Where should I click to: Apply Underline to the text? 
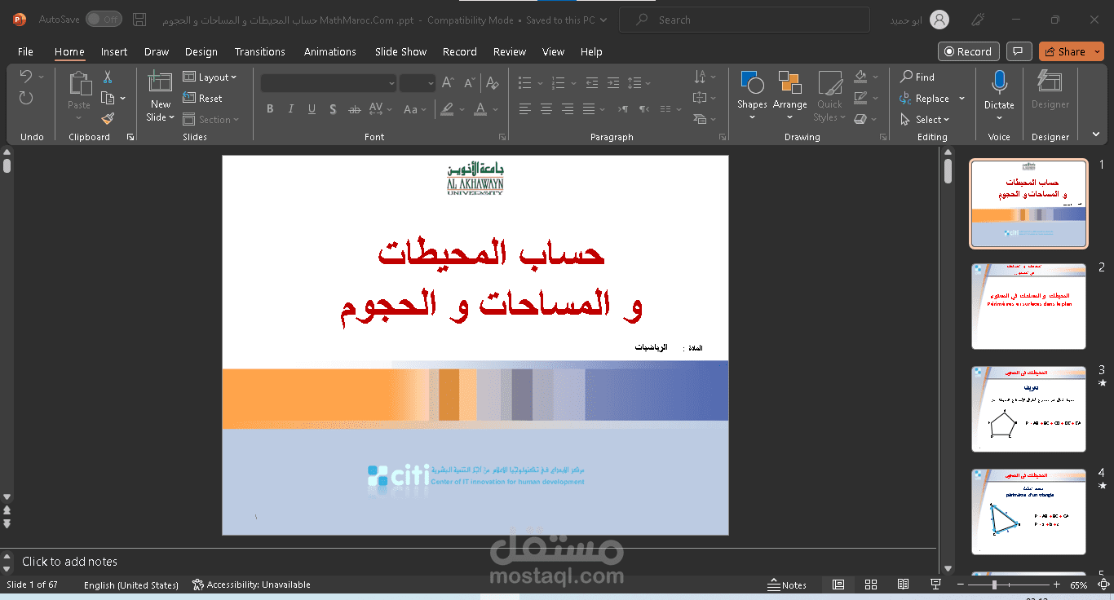(312, 108)
